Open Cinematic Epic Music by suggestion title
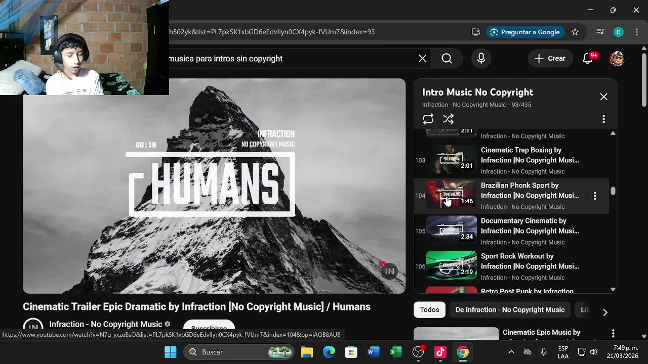 541,333
